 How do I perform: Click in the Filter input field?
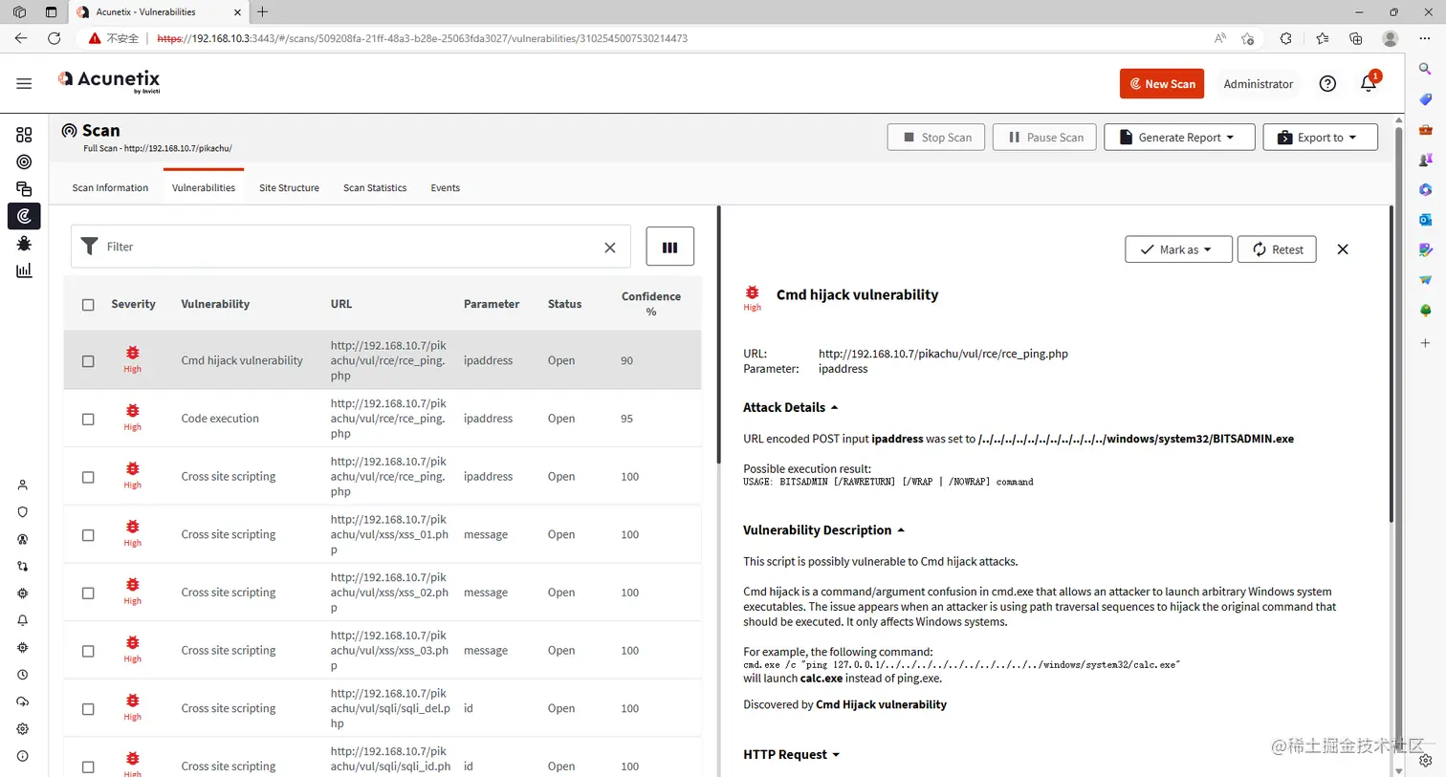(x=351, y=247)
